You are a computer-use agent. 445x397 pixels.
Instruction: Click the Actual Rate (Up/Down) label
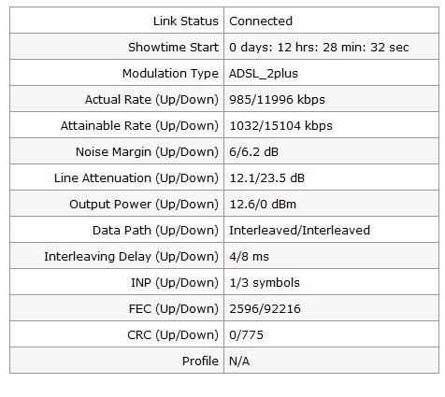pyautogui.click(x=151, y=100)
